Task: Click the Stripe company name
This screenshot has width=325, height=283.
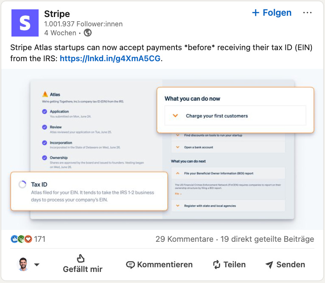Action: tap(57, 14)
